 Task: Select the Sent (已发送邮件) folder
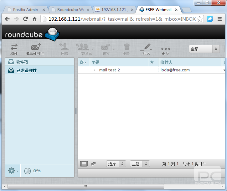(x=40, y=70)
